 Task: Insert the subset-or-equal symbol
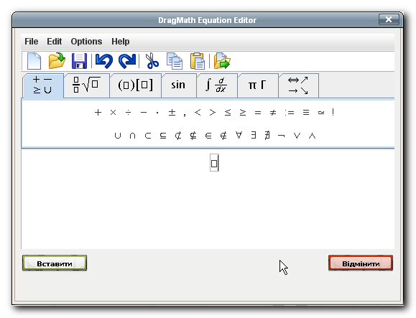click(x=163, y=136)
